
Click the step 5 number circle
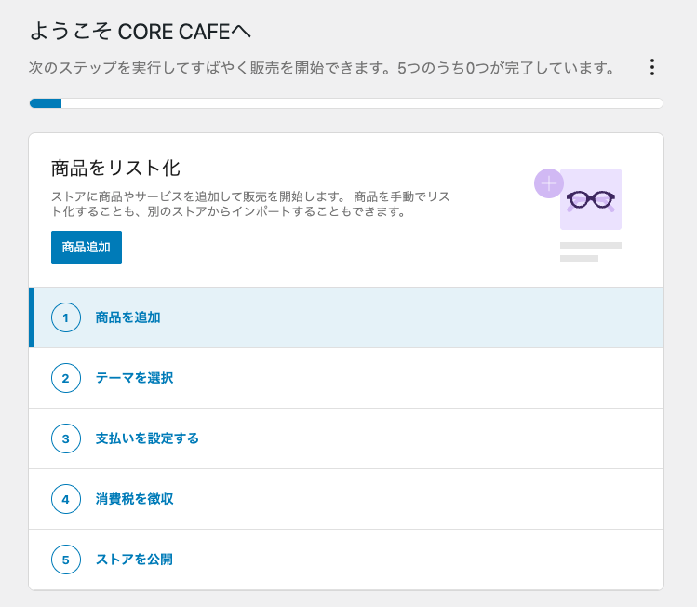tap(66, 560)
